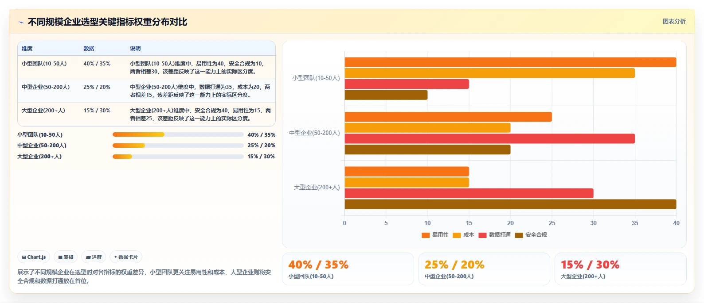This screenshot has width=704, height=303.
Task: Click the description starting 小型团队(10-50人)维度中
Action: (197, 68)
